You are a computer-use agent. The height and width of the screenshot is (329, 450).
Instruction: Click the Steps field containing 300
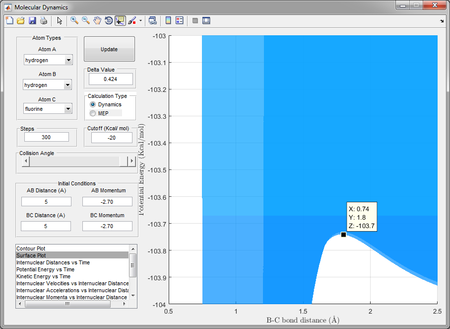[47, 137]
